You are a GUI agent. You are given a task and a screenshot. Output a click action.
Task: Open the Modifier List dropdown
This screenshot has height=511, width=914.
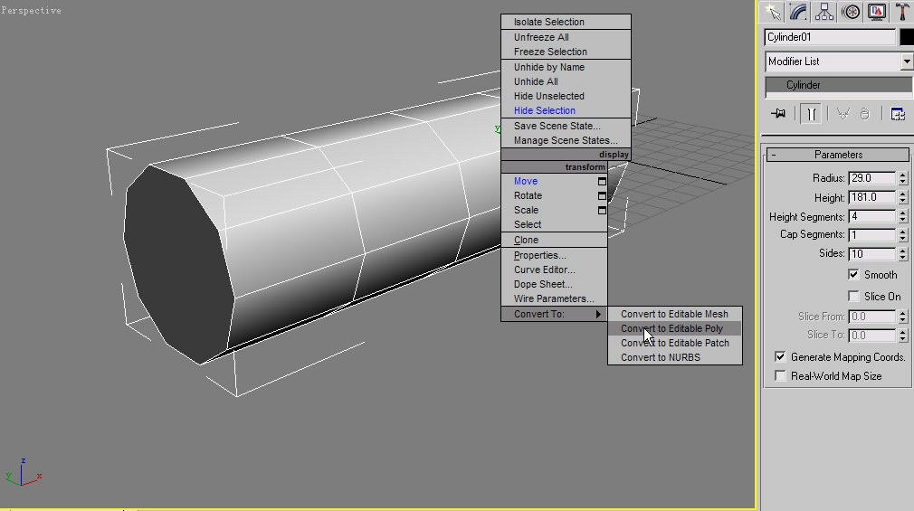(907, 62)
